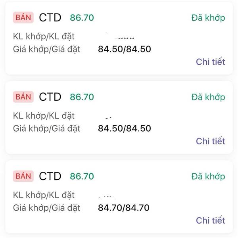Click the 86.70 price in second card

(82, 97)
